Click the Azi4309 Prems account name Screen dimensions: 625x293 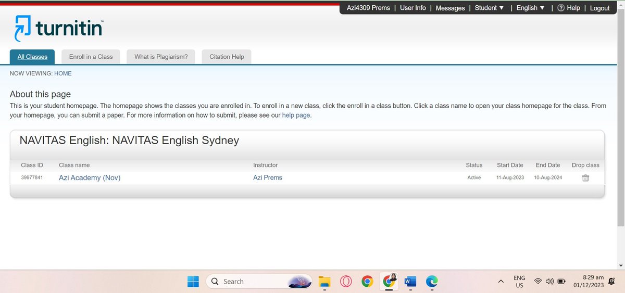pyautogui.click(x=368, y=8)
